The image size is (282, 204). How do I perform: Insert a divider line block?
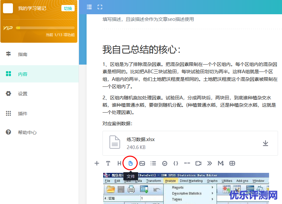point(187,163)
